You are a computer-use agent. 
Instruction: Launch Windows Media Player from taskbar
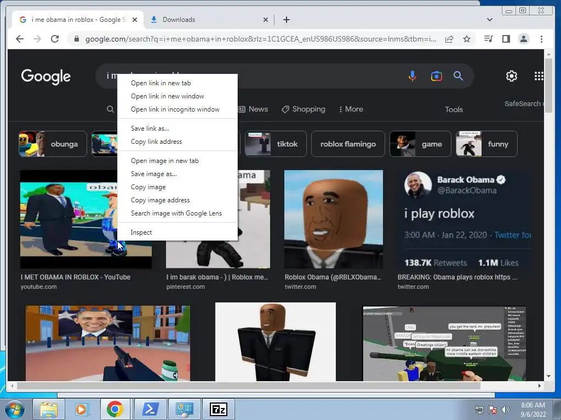pyautogui.click(x=81, y=409)
